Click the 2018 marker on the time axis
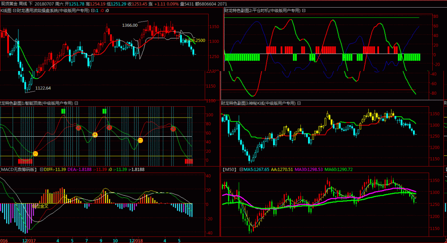Screen dimensions: 447x243 coord(138,241)
